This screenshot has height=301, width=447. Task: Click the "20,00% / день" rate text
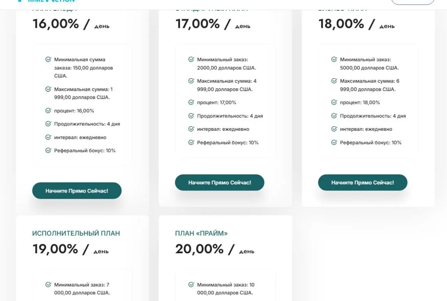click(x=214, y=249)
